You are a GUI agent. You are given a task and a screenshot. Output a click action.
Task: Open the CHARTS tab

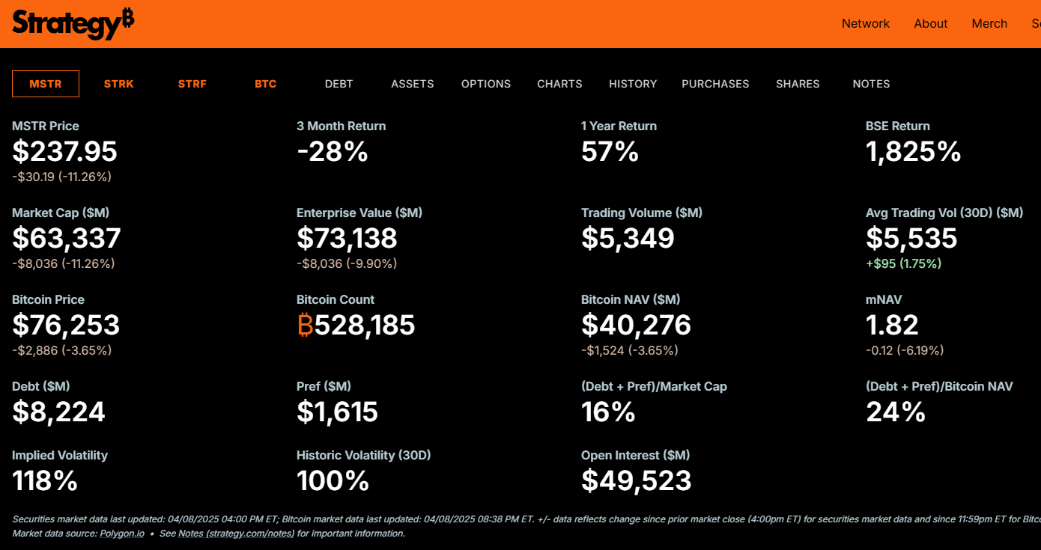click(x=559, y=84)
